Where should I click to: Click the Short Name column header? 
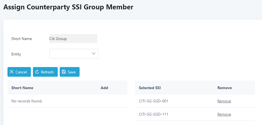pyautogui.click(x=22, y=88)
